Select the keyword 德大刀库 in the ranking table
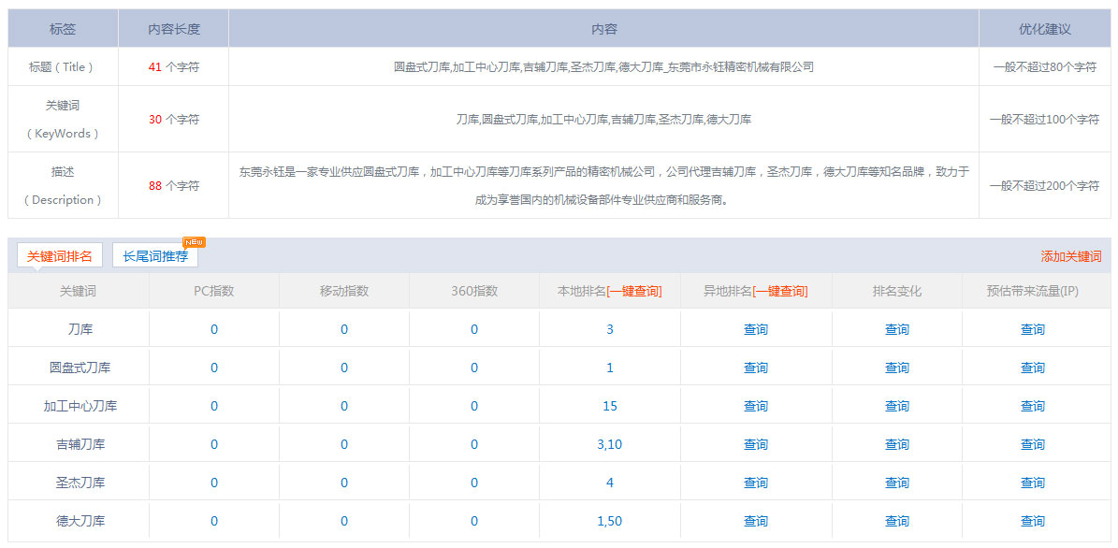1118x548 pixels. click(x=80, y=521)
